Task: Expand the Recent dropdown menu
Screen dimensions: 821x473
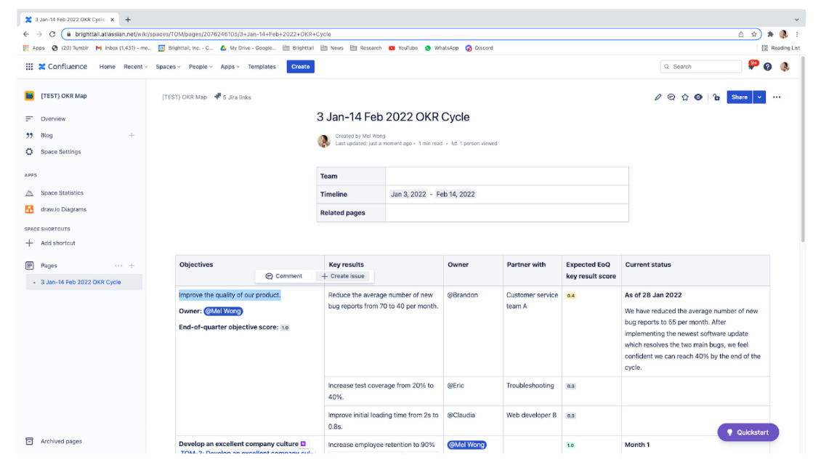Action: [136, 67]
